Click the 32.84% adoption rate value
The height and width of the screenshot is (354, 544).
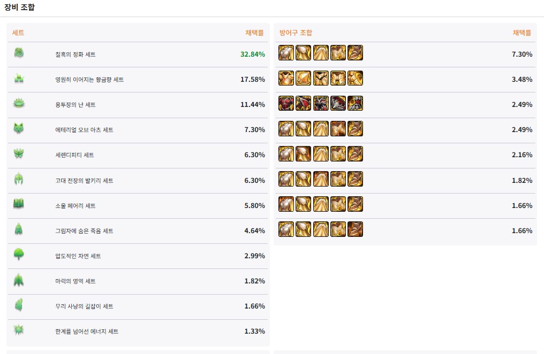[253, 55]
